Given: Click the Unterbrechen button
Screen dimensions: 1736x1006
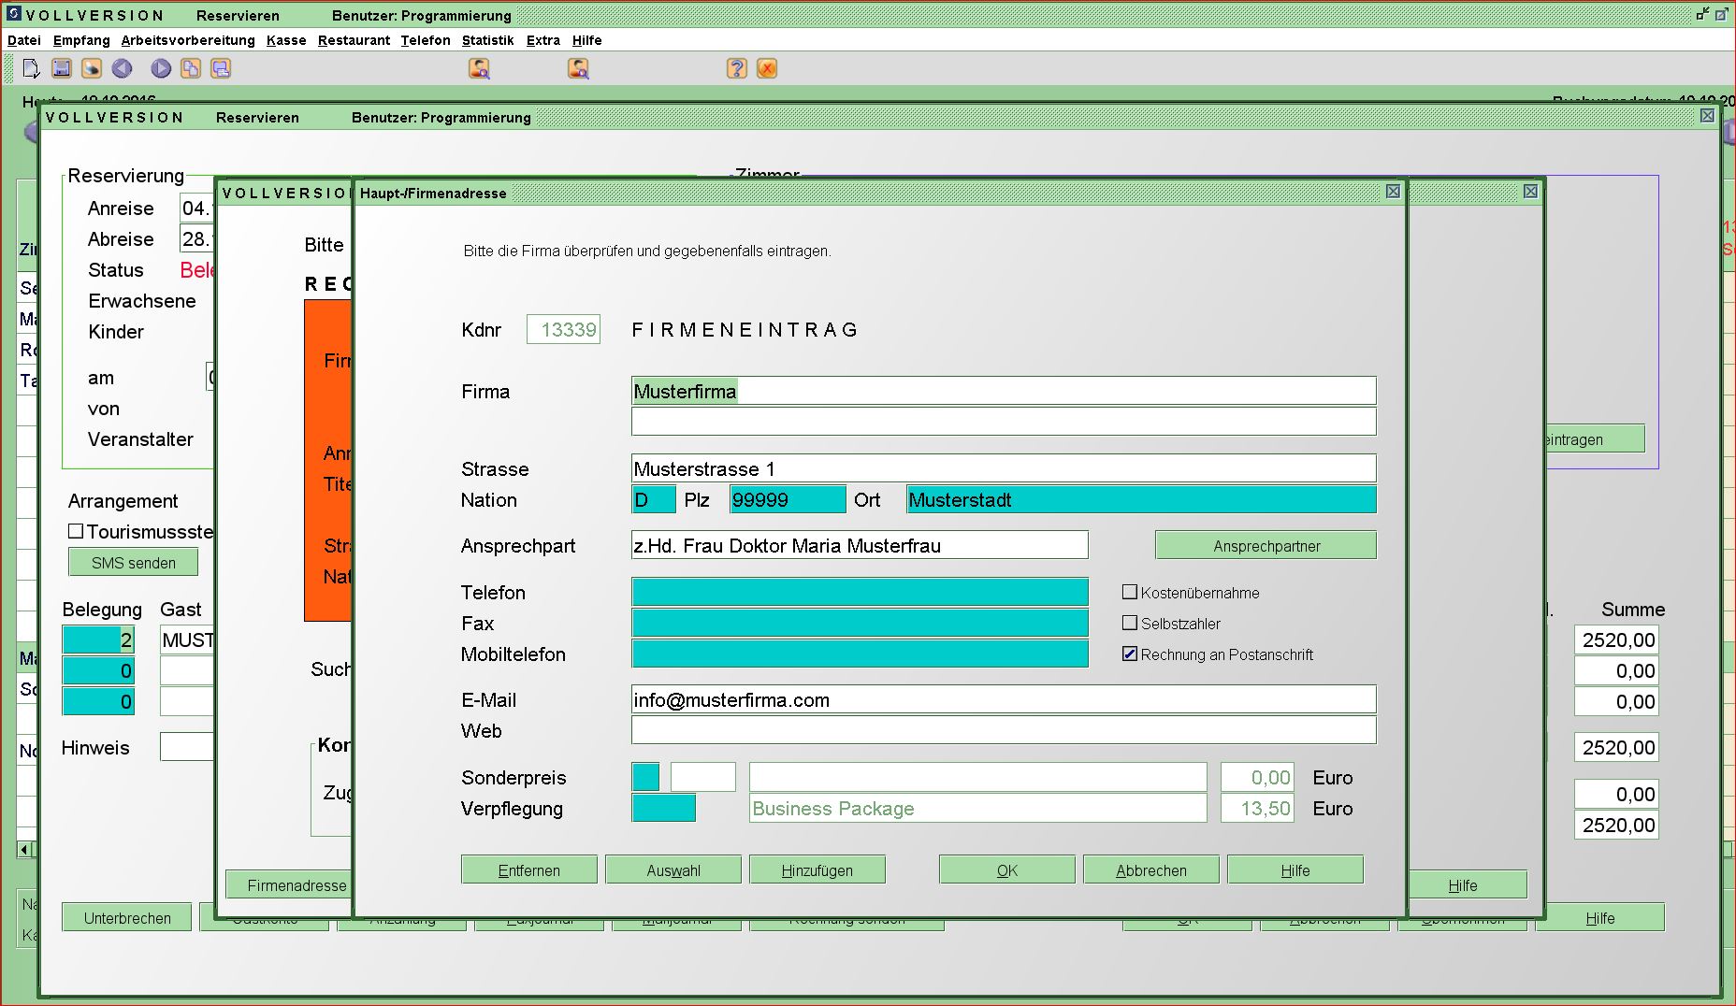Looking at the screenshot, I should point(127,917).
